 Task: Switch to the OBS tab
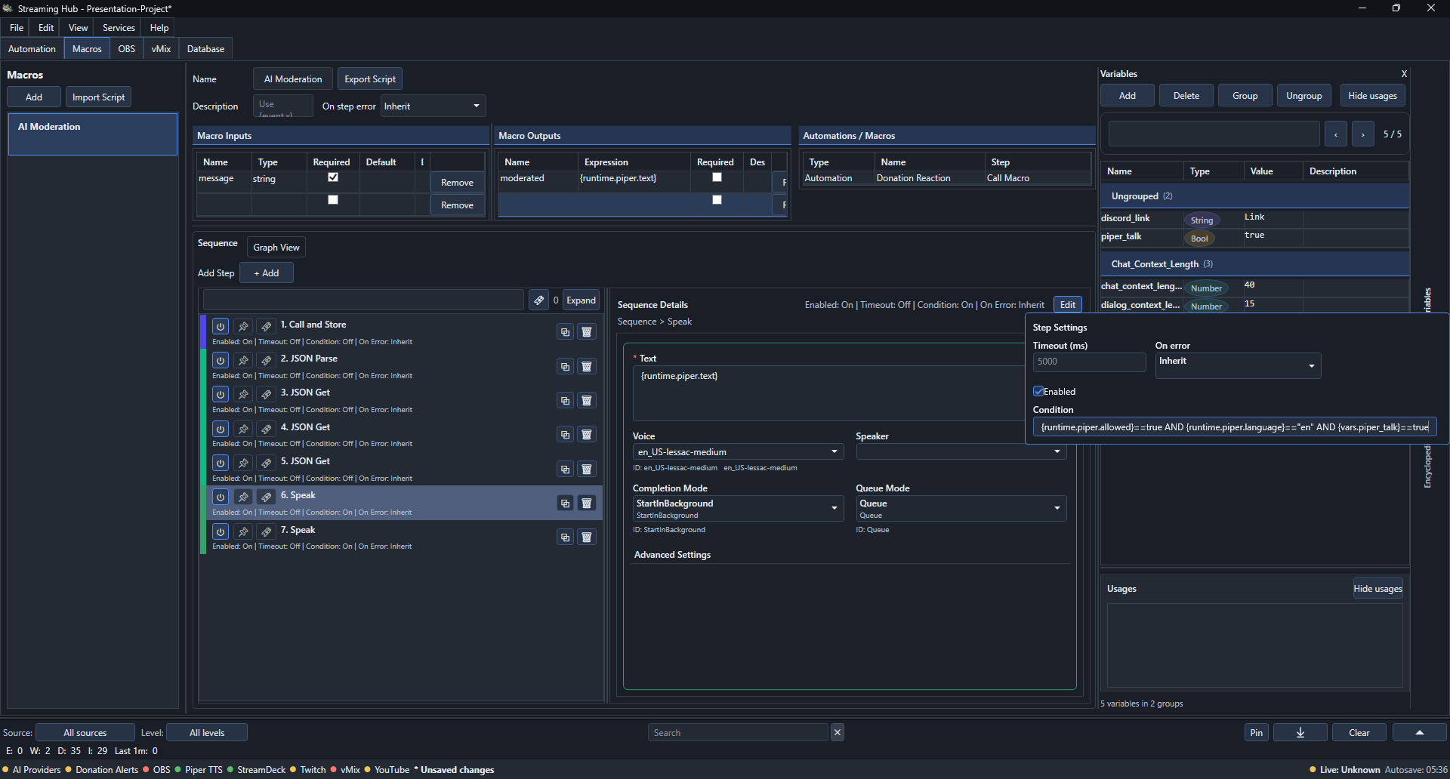pos(127,49)
